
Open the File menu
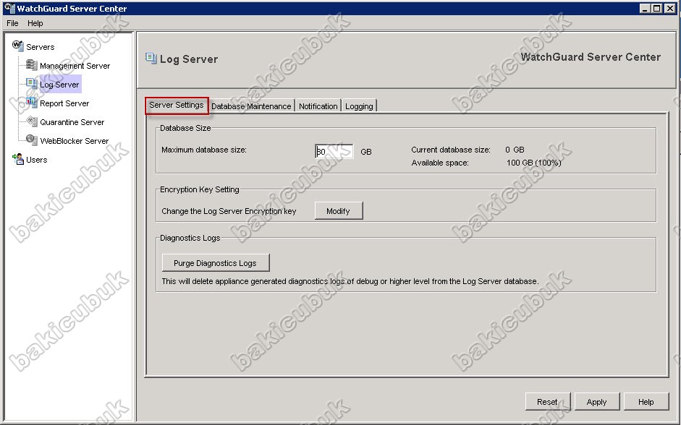[x=12, y=23]
